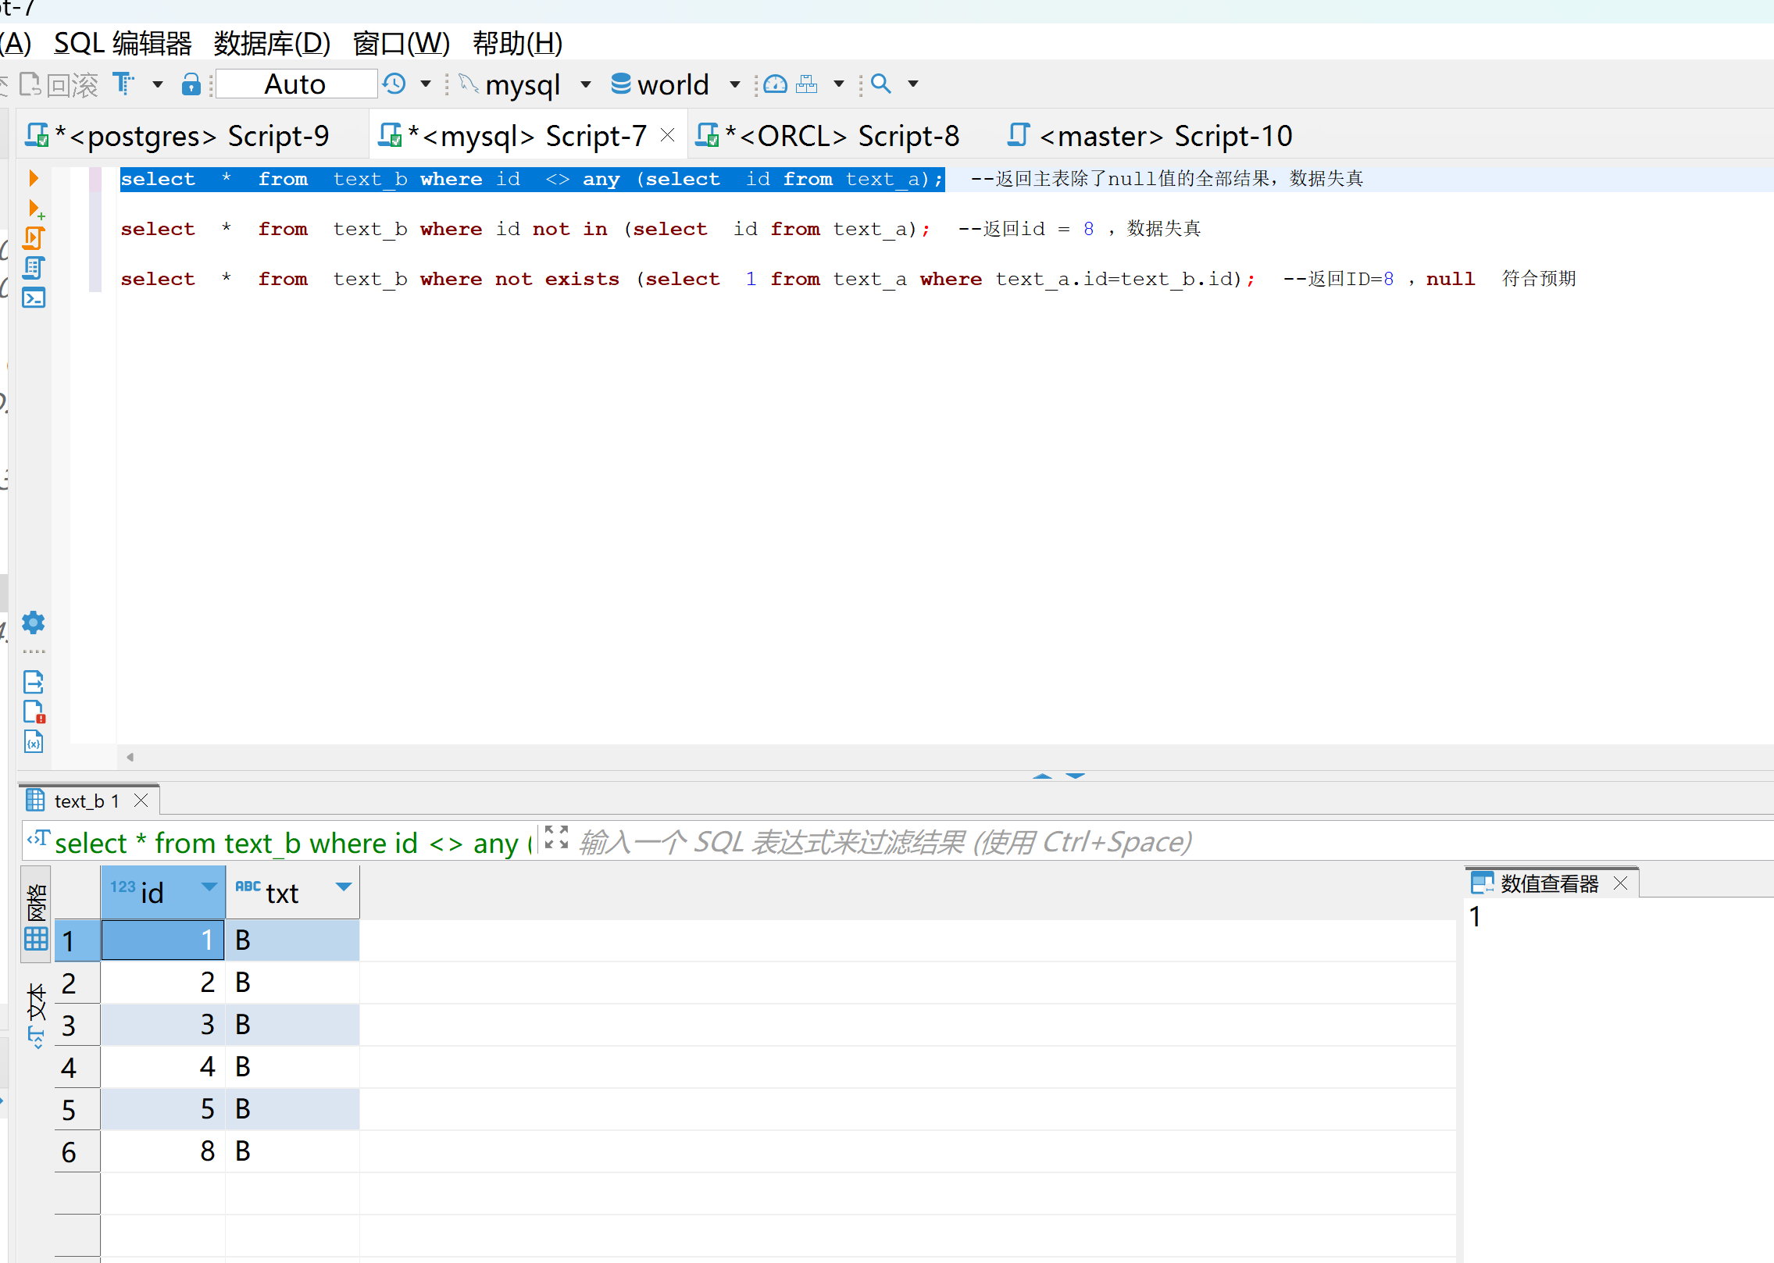The image size is (1774, 1263).
Task: Open the 数据库(D) menu
Action: click(x=272, y=43)
